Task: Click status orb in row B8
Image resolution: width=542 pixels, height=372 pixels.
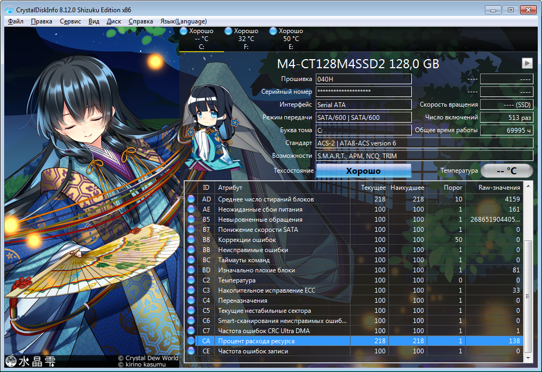Action: (x=191, y=239)
